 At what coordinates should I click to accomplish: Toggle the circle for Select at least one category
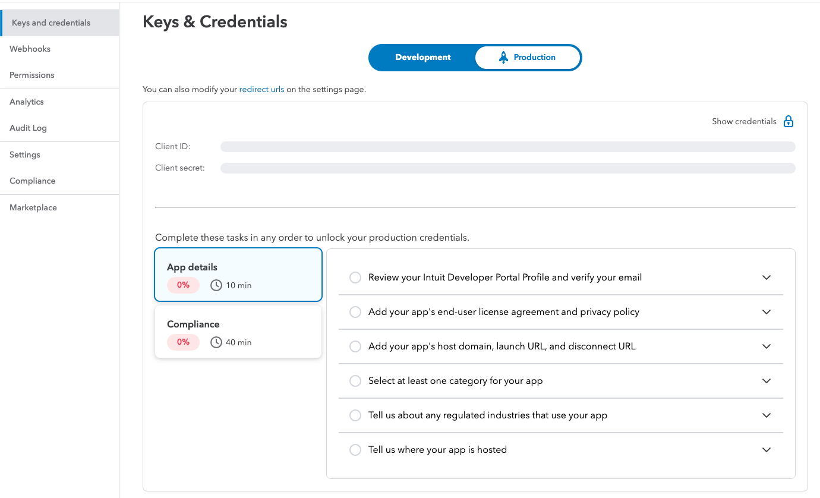pos(355,381)
